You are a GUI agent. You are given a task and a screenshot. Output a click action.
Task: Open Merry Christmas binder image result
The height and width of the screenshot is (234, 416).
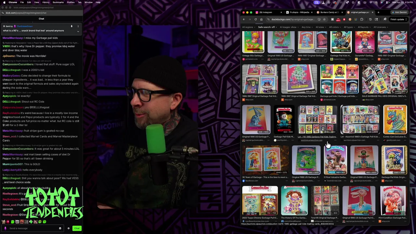tap(299, 79)
